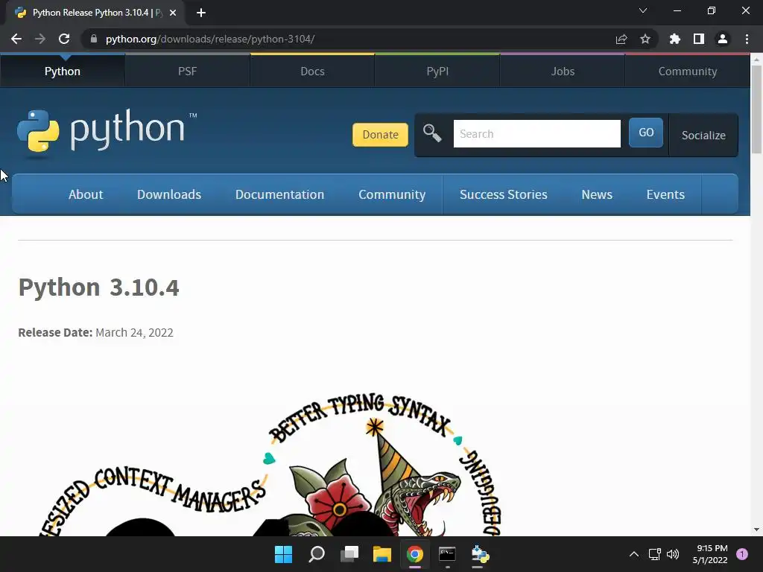Select the PSF top meta tab
Image resolution: width=763 pixels, height=572 pixels.
[187, 71]
